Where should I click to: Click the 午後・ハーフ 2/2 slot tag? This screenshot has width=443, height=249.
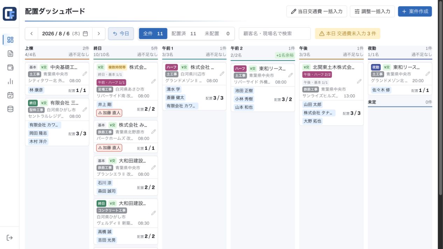317,74
